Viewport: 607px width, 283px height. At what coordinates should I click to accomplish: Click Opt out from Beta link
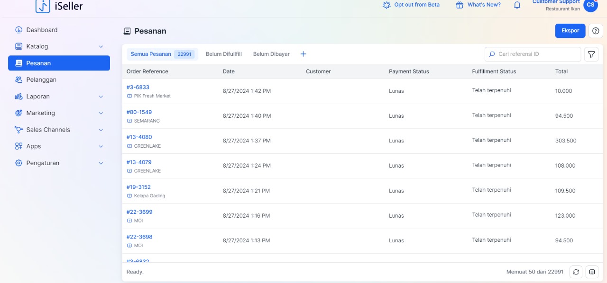coord(417,5)
